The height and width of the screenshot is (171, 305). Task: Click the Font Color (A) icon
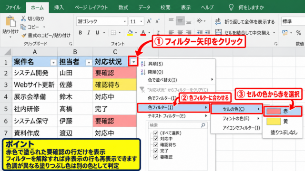pyautogui.click(x=143, y=33)
